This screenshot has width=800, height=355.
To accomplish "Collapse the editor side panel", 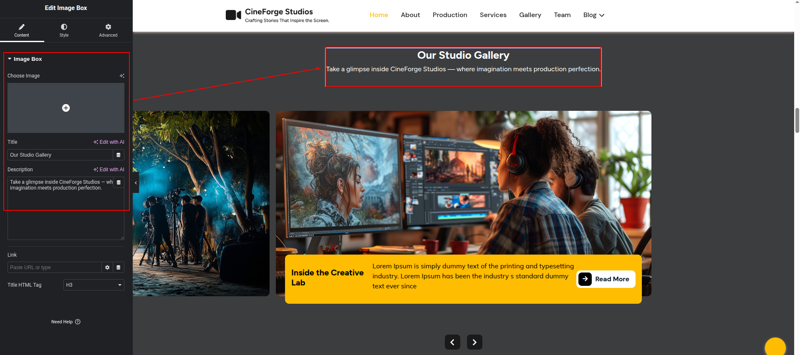I will coord(136,183).
